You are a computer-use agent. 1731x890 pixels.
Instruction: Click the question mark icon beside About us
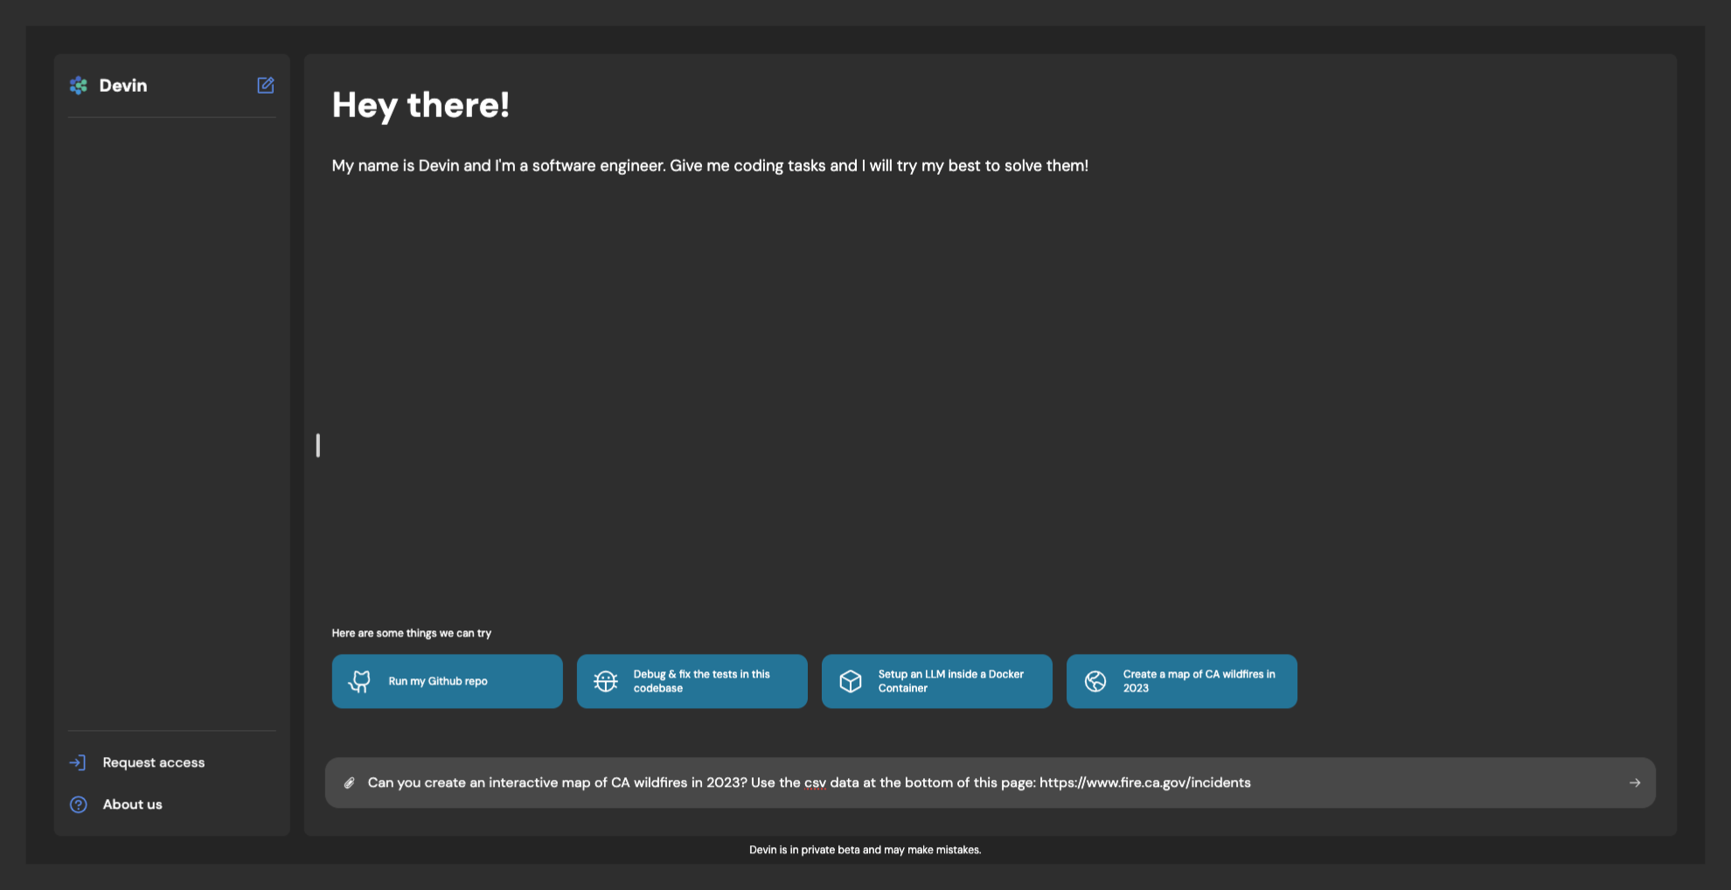point(79,804)
